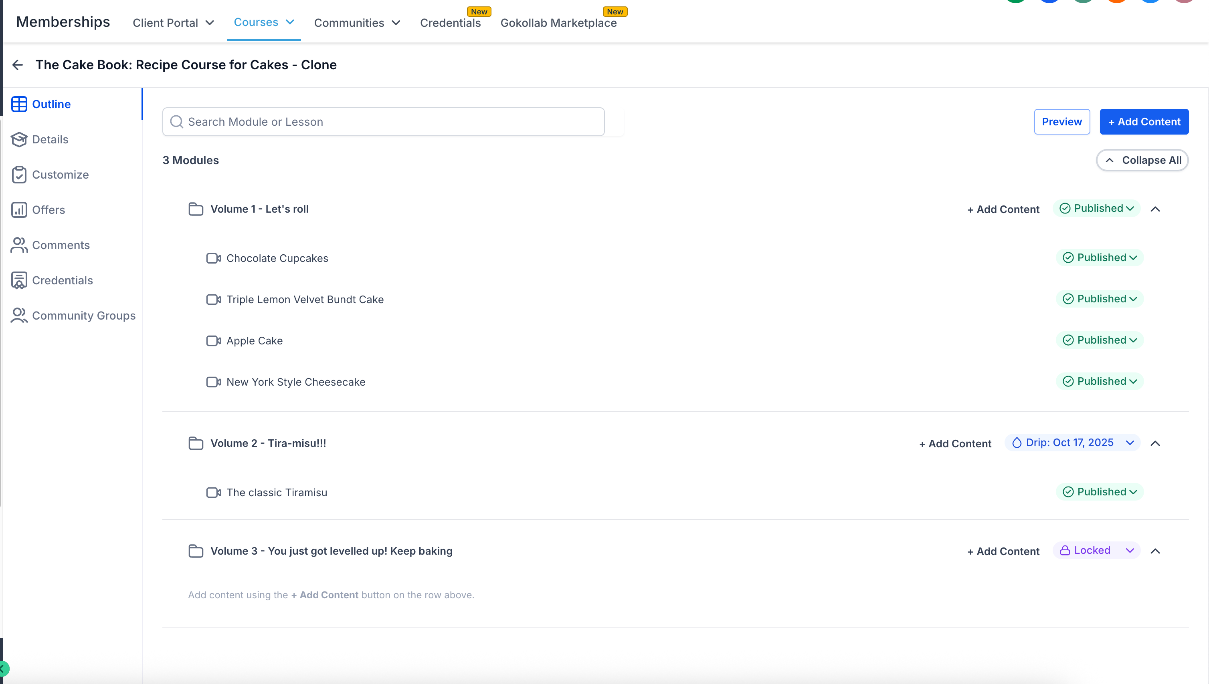1209x684 pixels.
Task: Click the Preview button
Action: 1061,122
